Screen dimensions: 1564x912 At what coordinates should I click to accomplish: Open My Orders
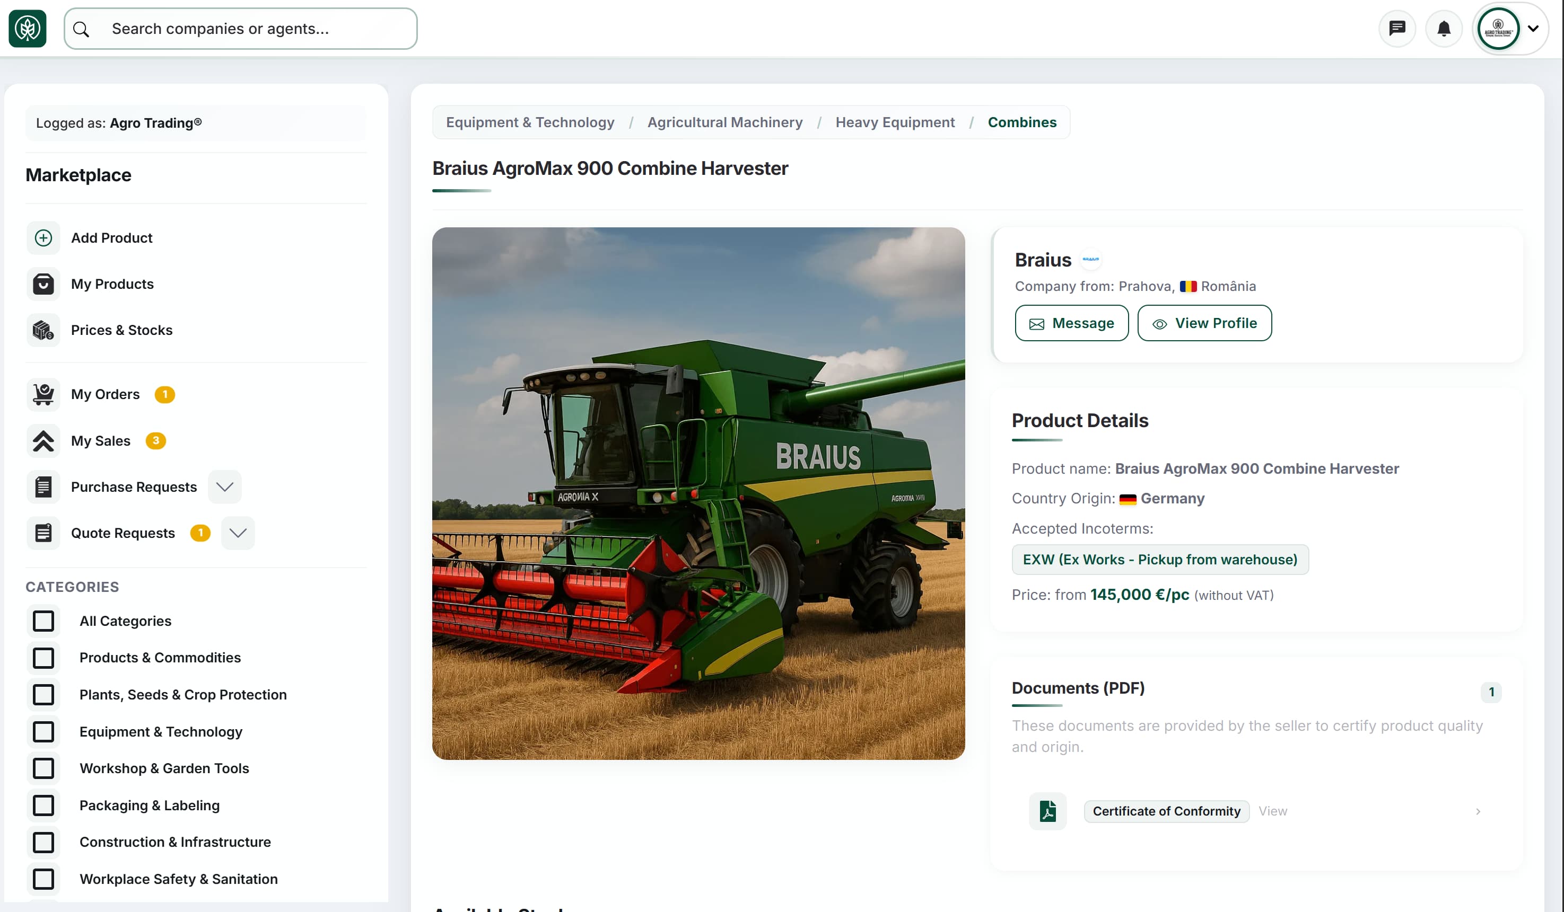click(106, 394)
